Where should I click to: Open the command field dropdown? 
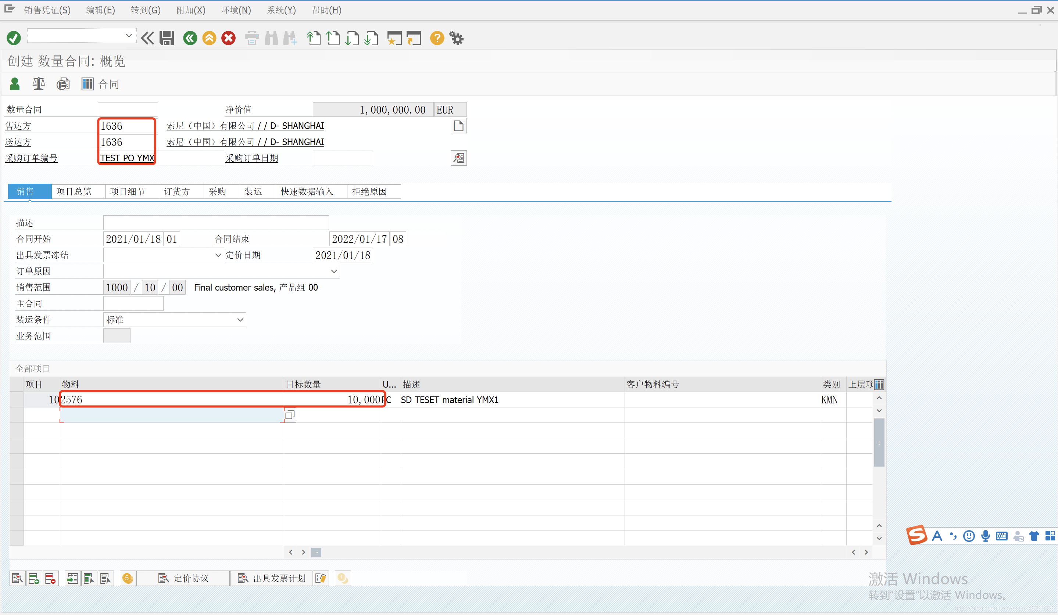(129, 36)
